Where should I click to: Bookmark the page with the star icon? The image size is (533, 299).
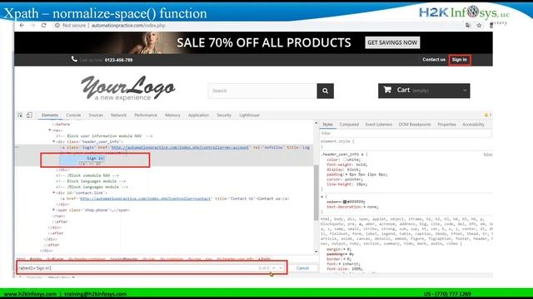click(x=479, y=26)
